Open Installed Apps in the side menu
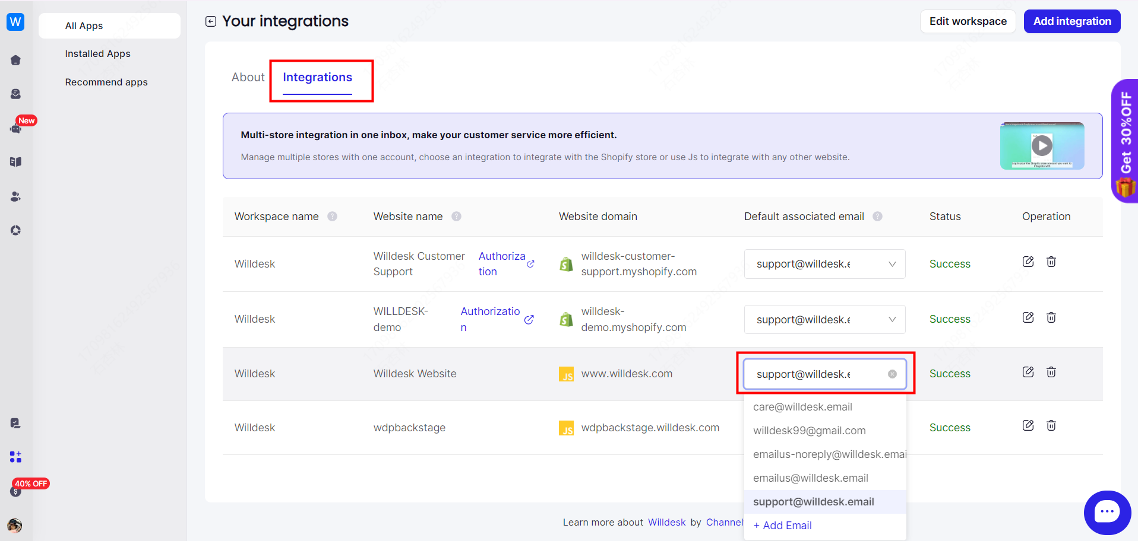This screenshot has width=1138, height=541. click(x=97, y=53)
